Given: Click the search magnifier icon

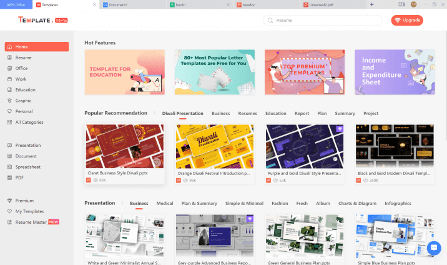Looking at the screenshot, I should 270,21.
